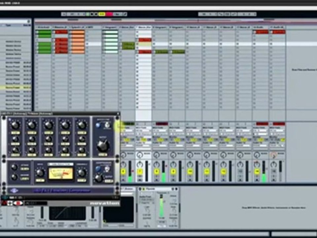317x238 pixels.
Task: Adjust track 8 volume meter slider
Action: (163, 172)
